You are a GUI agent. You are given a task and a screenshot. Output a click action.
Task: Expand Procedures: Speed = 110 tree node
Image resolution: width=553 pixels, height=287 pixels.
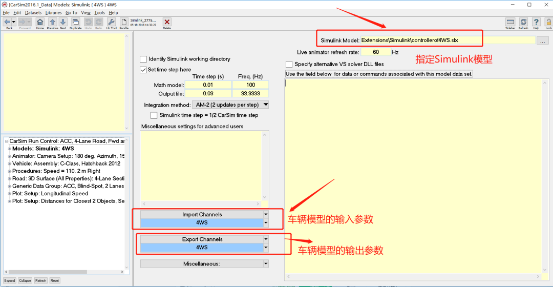[x=10, y=171]
